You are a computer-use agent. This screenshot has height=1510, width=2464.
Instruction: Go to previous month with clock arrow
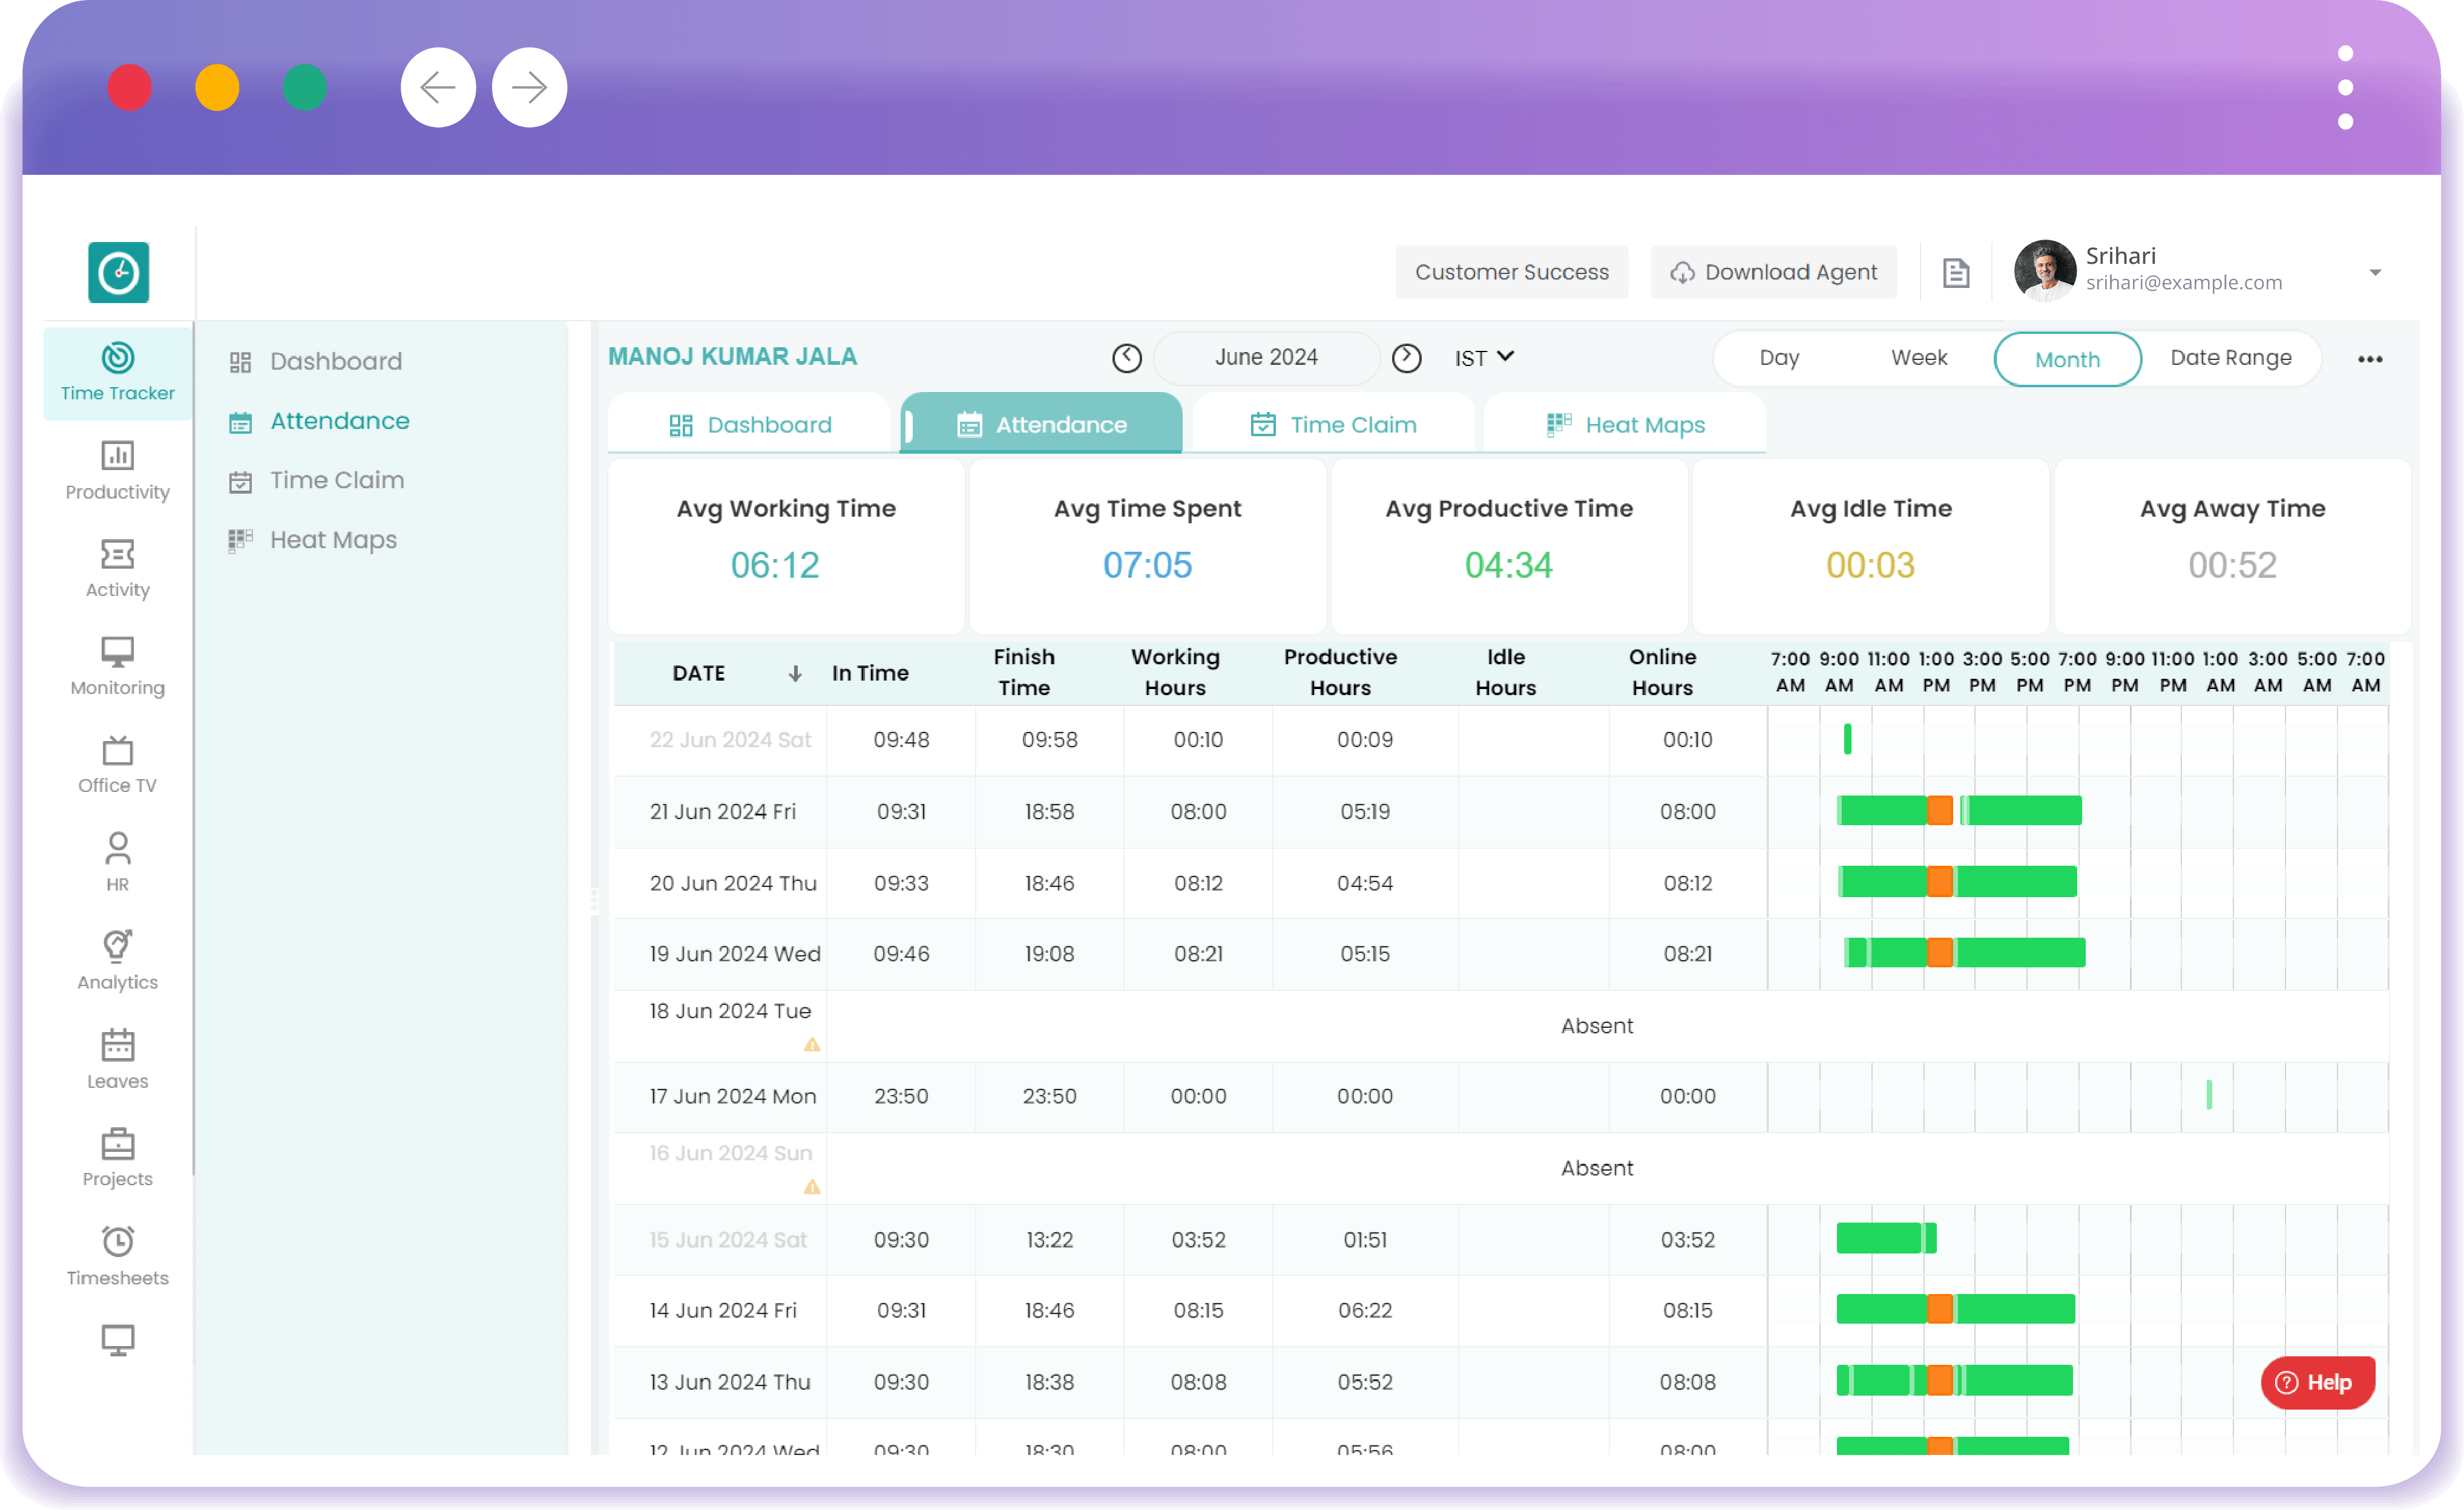(x=1127, y=358)
